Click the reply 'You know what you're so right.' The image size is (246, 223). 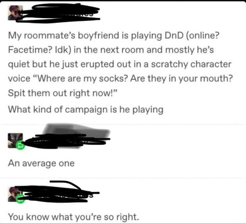[x=73, y=217]
